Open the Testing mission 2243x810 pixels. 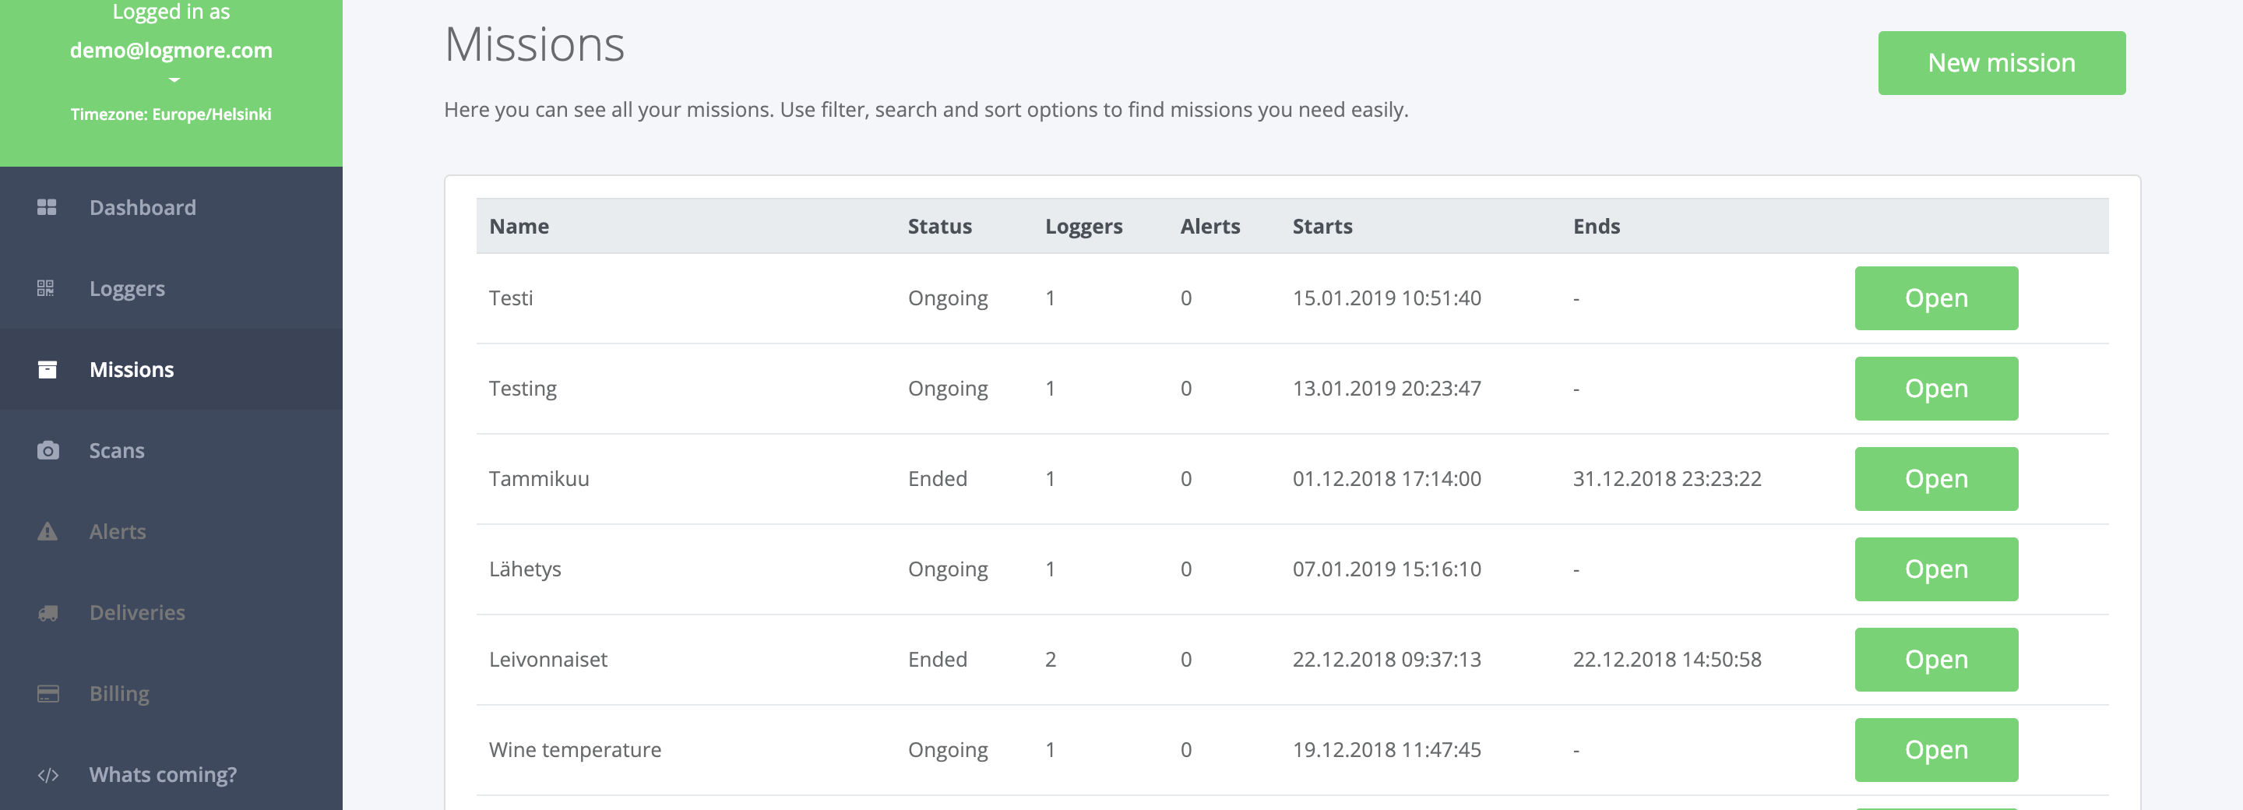click(1935, 389)
